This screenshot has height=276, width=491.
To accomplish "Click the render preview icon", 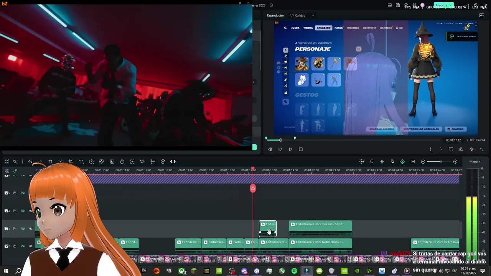I will 361,162.
